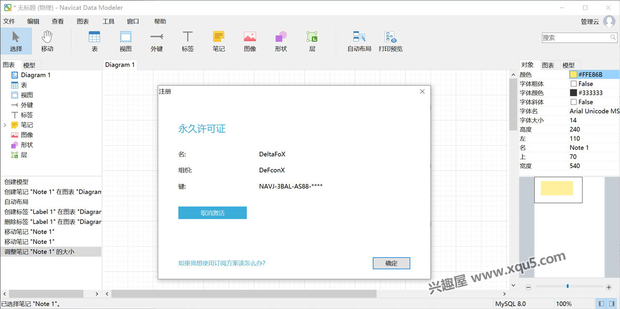Select the 笔记 note tool in toolbar
Screen dimensions: 620x309
coord(219,41)
